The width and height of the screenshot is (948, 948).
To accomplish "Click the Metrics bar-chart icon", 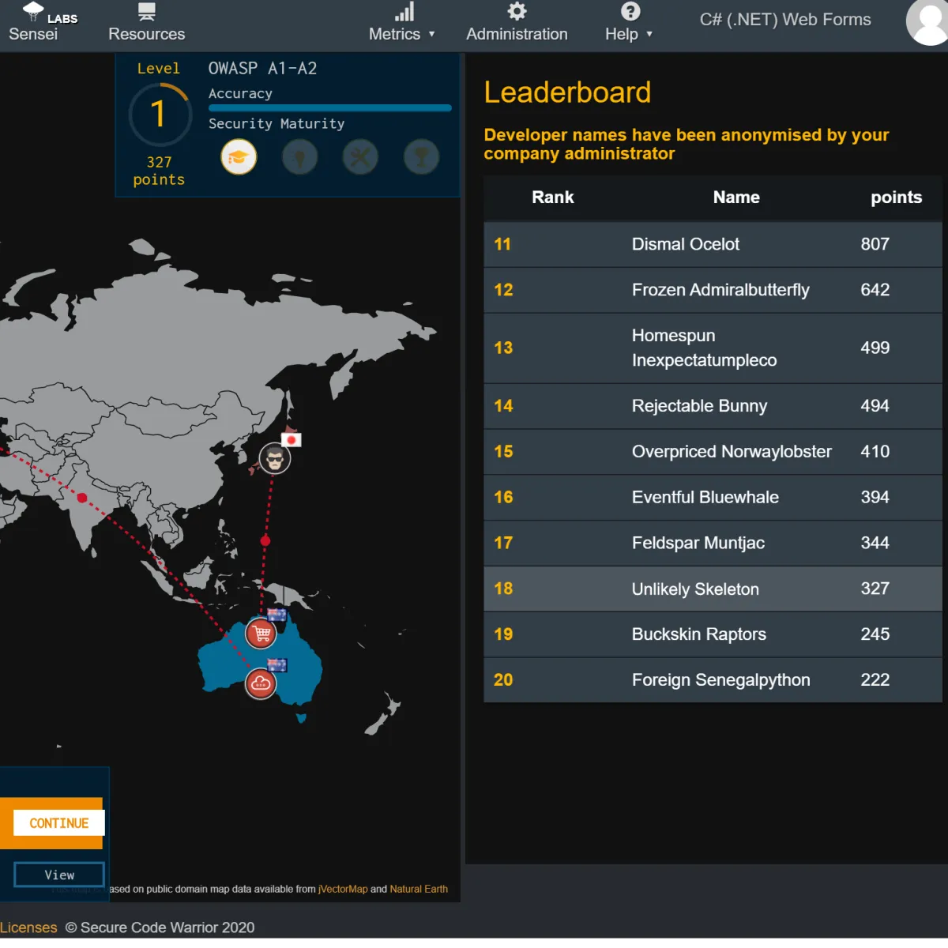I will click(x=404, y=11).
